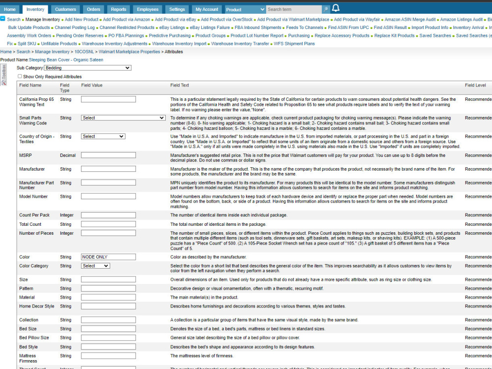Open Add New Product link

[x=82, y=20]
